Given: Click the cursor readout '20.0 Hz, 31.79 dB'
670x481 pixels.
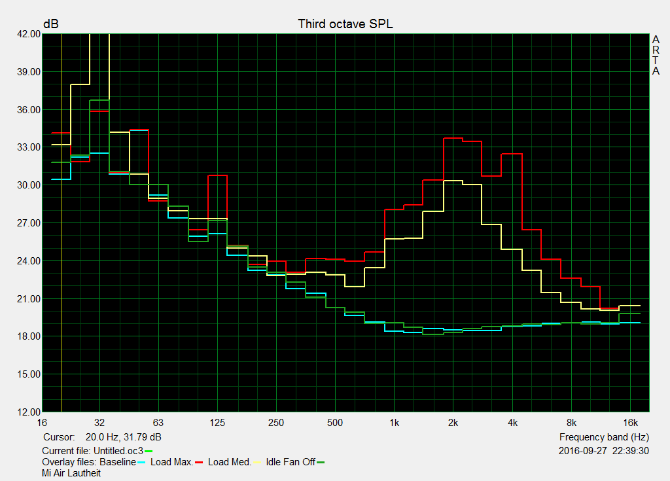Looking at the screenshot, I should click(124, 437).
